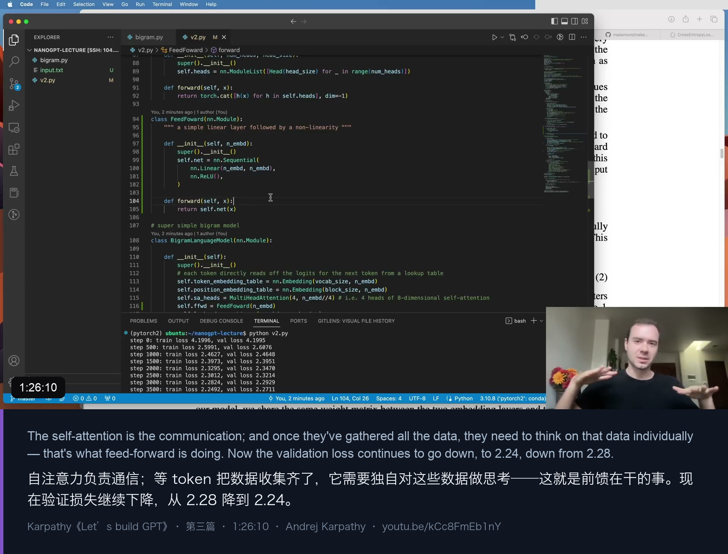This screenshot has width=728, height=554.
Task: Change indentation via Spaces: 4
Action: click(x=389, y=398)
